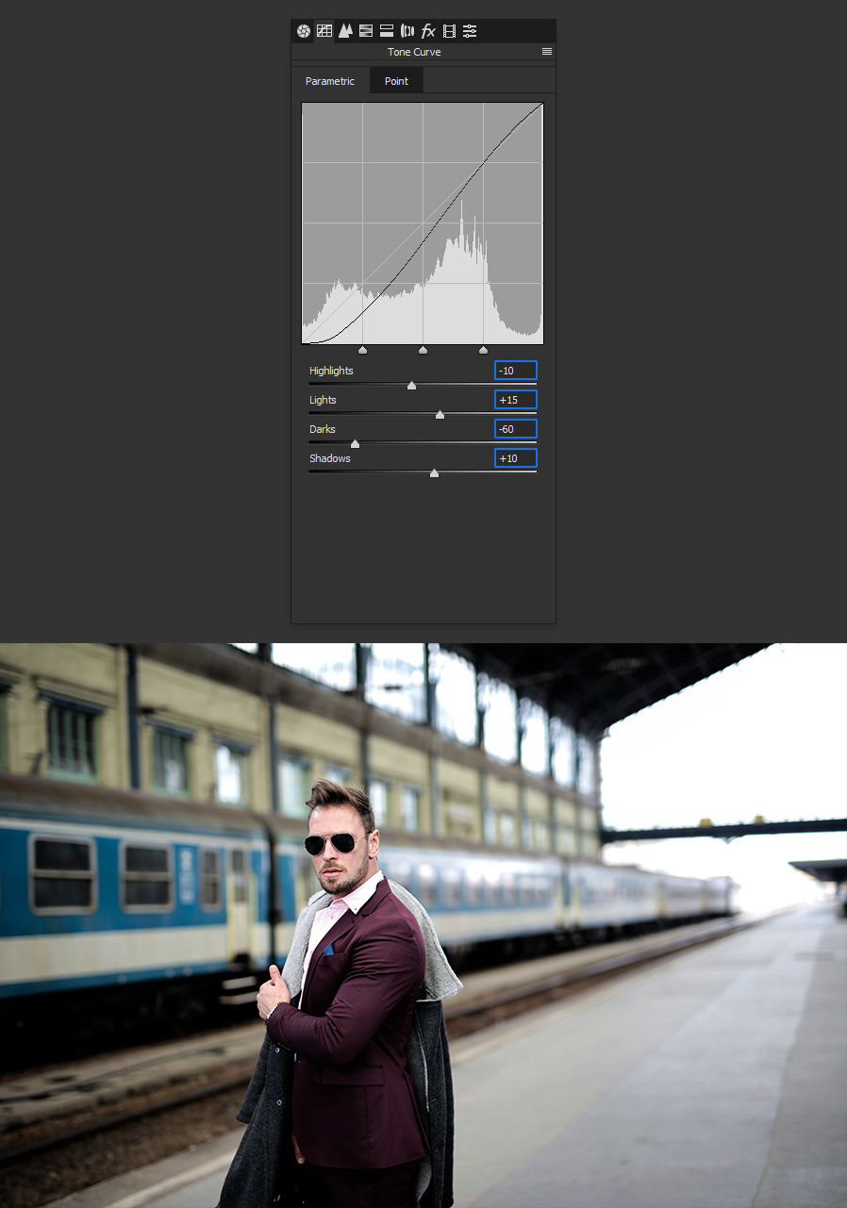
Task: Open the Basic panel aperture icon
Action: coord(303,31)
